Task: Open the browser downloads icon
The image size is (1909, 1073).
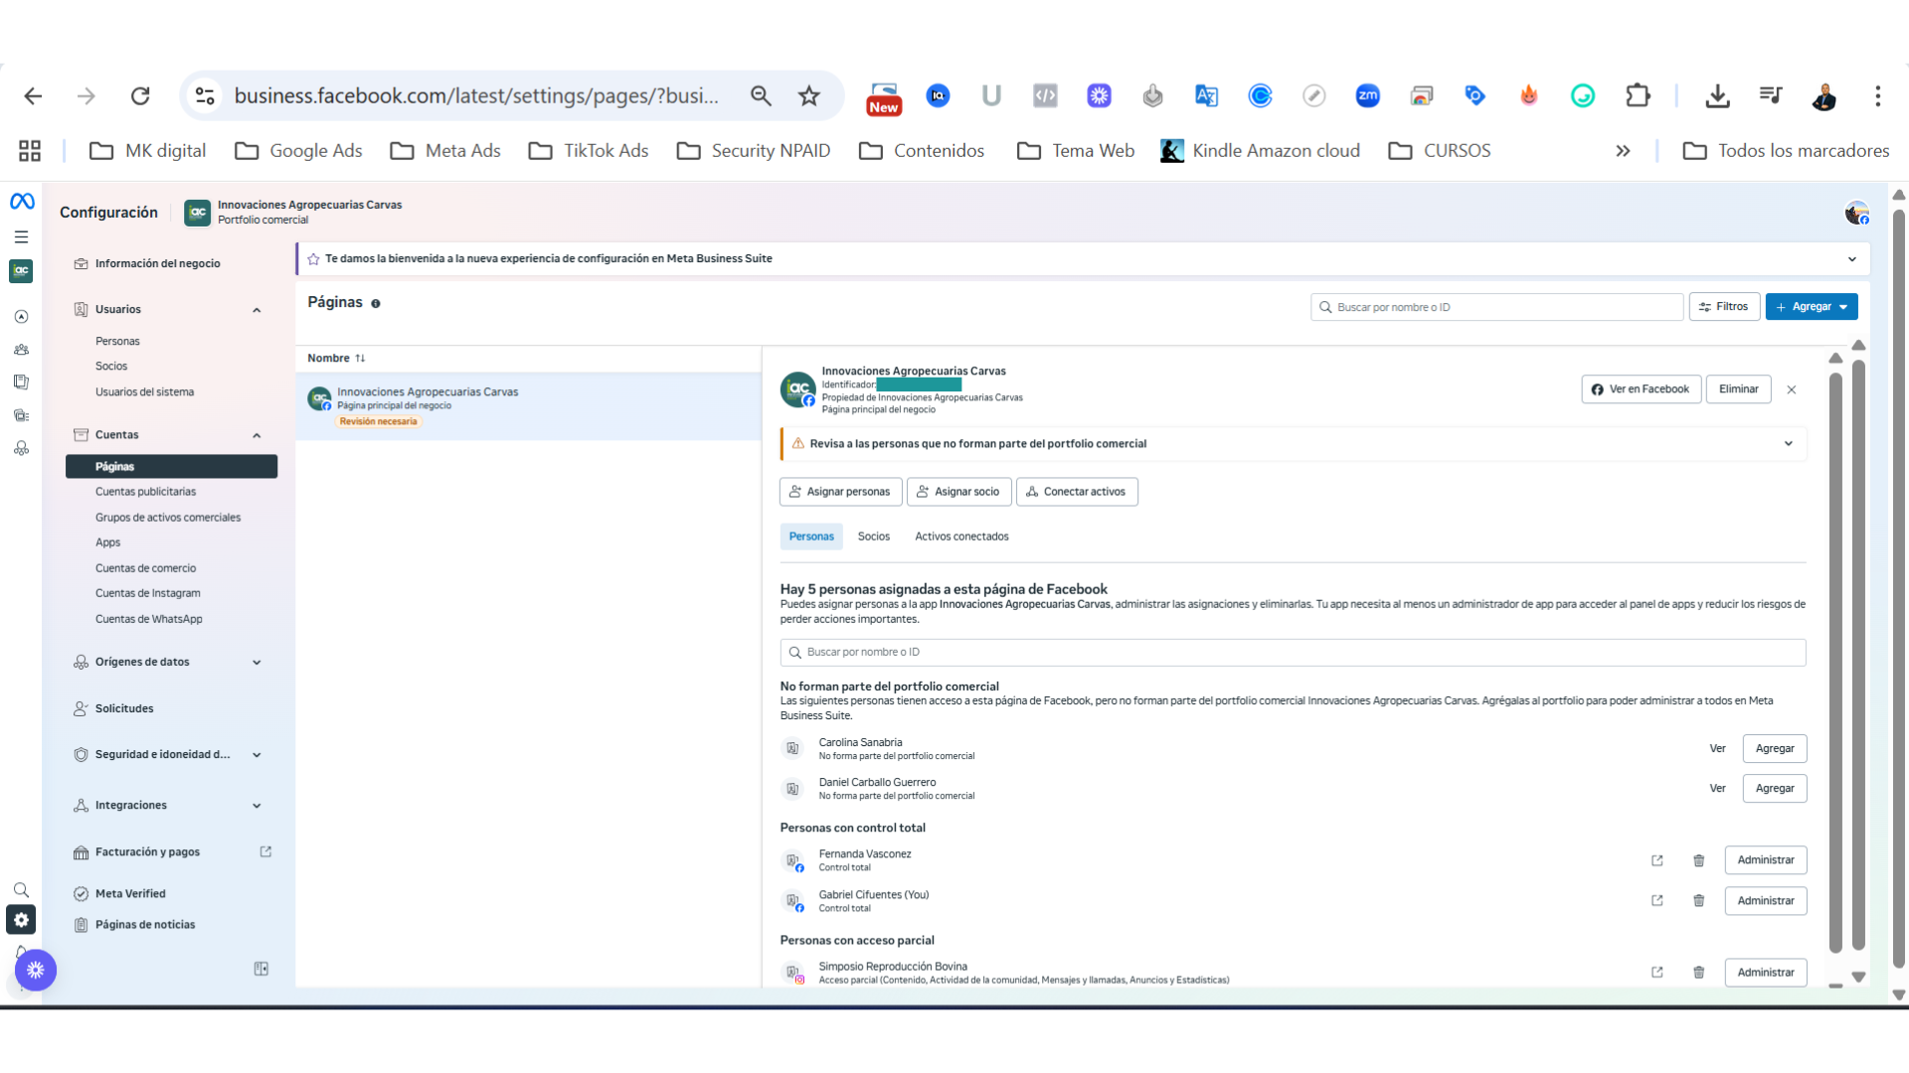Action: coord(1718,95)
